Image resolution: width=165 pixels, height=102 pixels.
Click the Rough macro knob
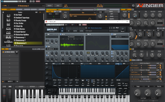tap(138, 93)
